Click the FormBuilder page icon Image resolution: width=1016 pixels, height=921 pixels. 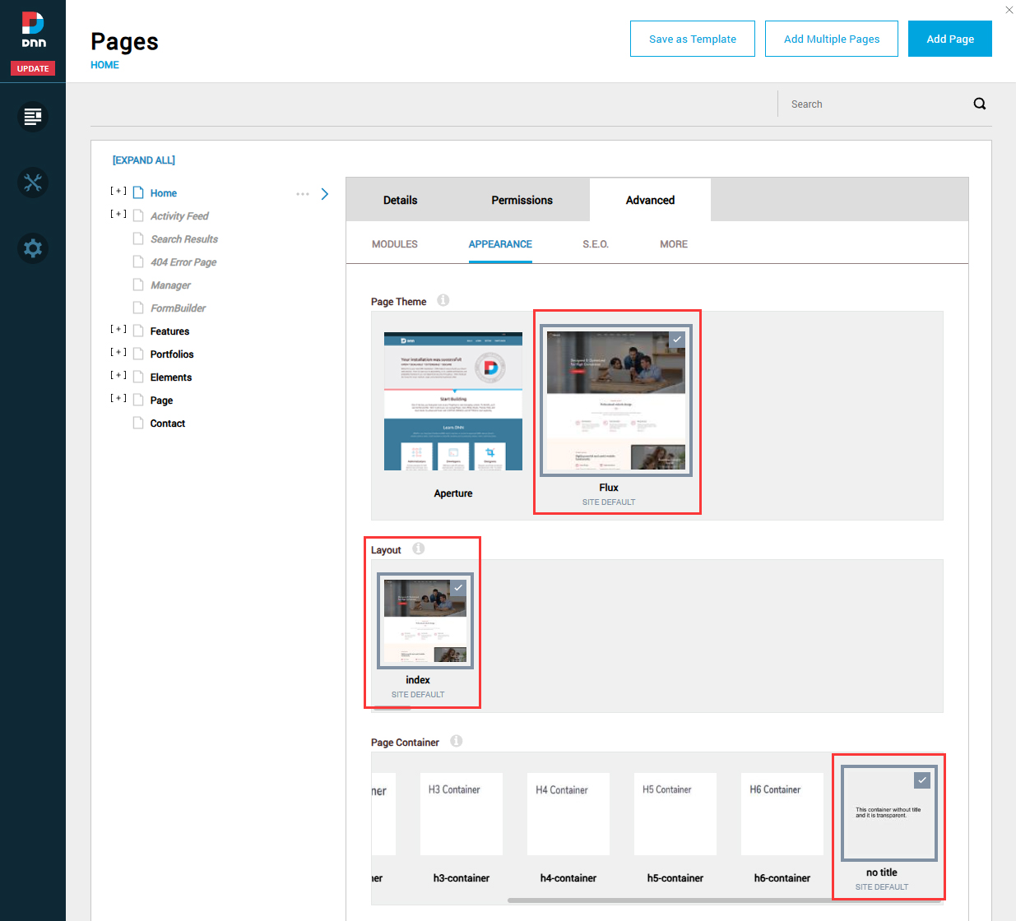click(138, 308)
